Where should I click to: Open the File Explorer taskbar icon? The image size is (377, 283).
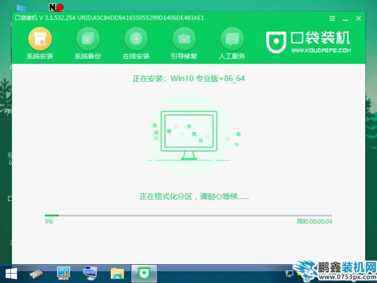117,274
